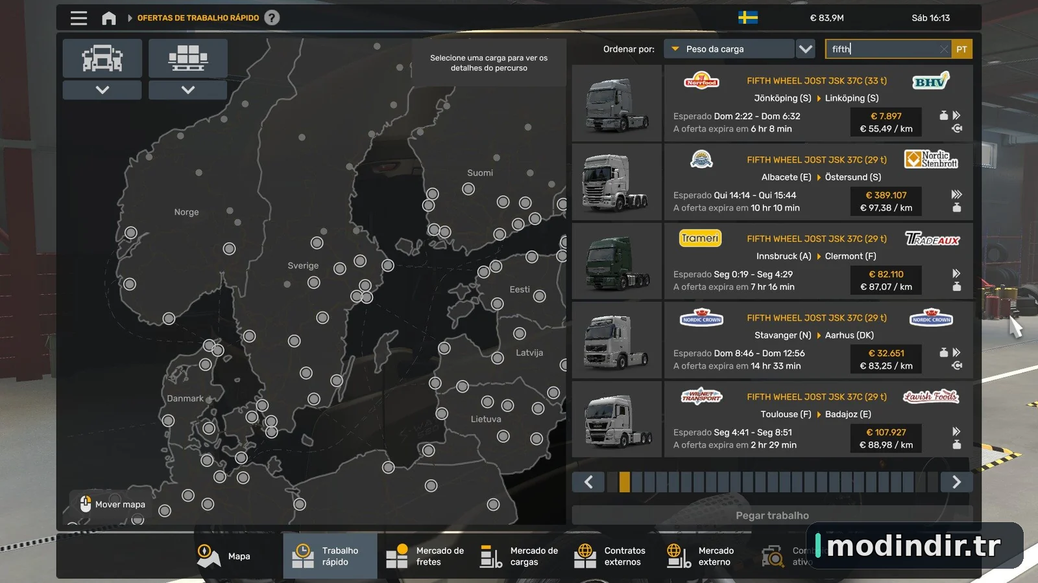1038x583 pixels.
Task: Open the 'Peso da carga' sort dropdown
Action: [729, 49]
